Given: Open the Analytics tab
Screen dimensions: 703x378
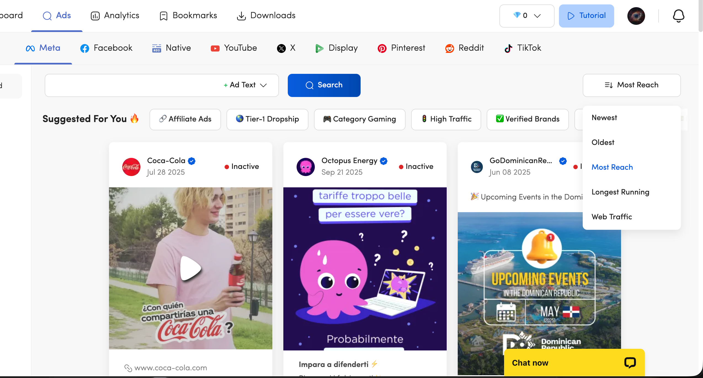Looking at the screenshot, I should click(115, 15).
